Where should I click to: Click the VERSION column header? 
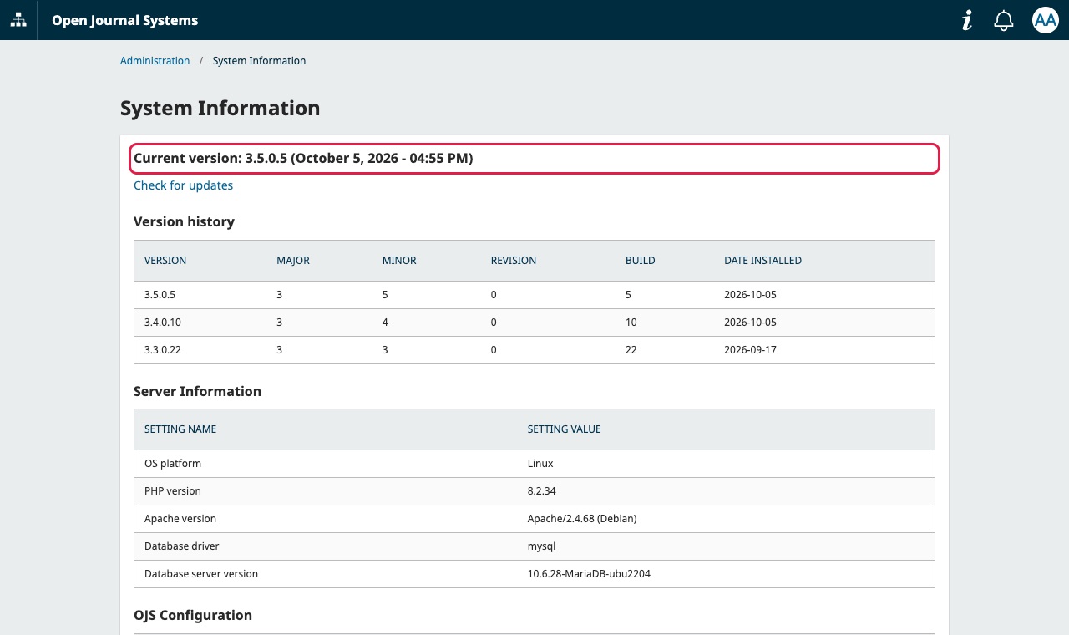165,261
